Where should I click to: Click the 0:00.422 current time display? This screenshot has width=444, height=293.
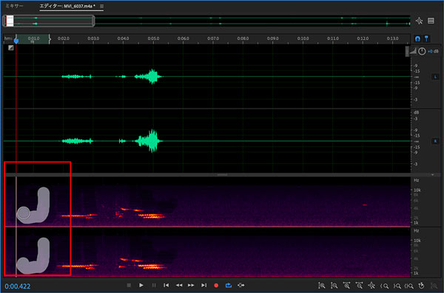(18, 286)
